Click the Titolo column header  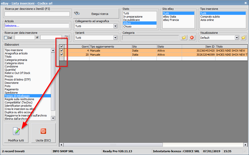click(x=231, y=47)
